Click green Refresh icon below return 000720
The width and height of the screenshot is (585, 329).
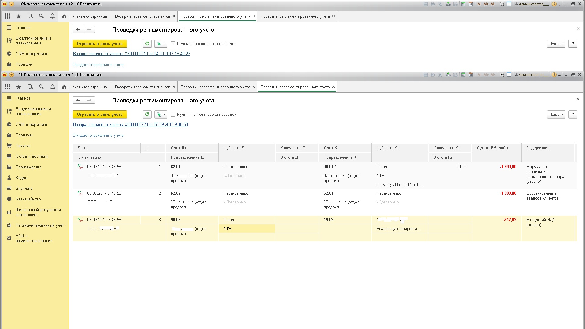pyautogui.click(x=147, y=114)
